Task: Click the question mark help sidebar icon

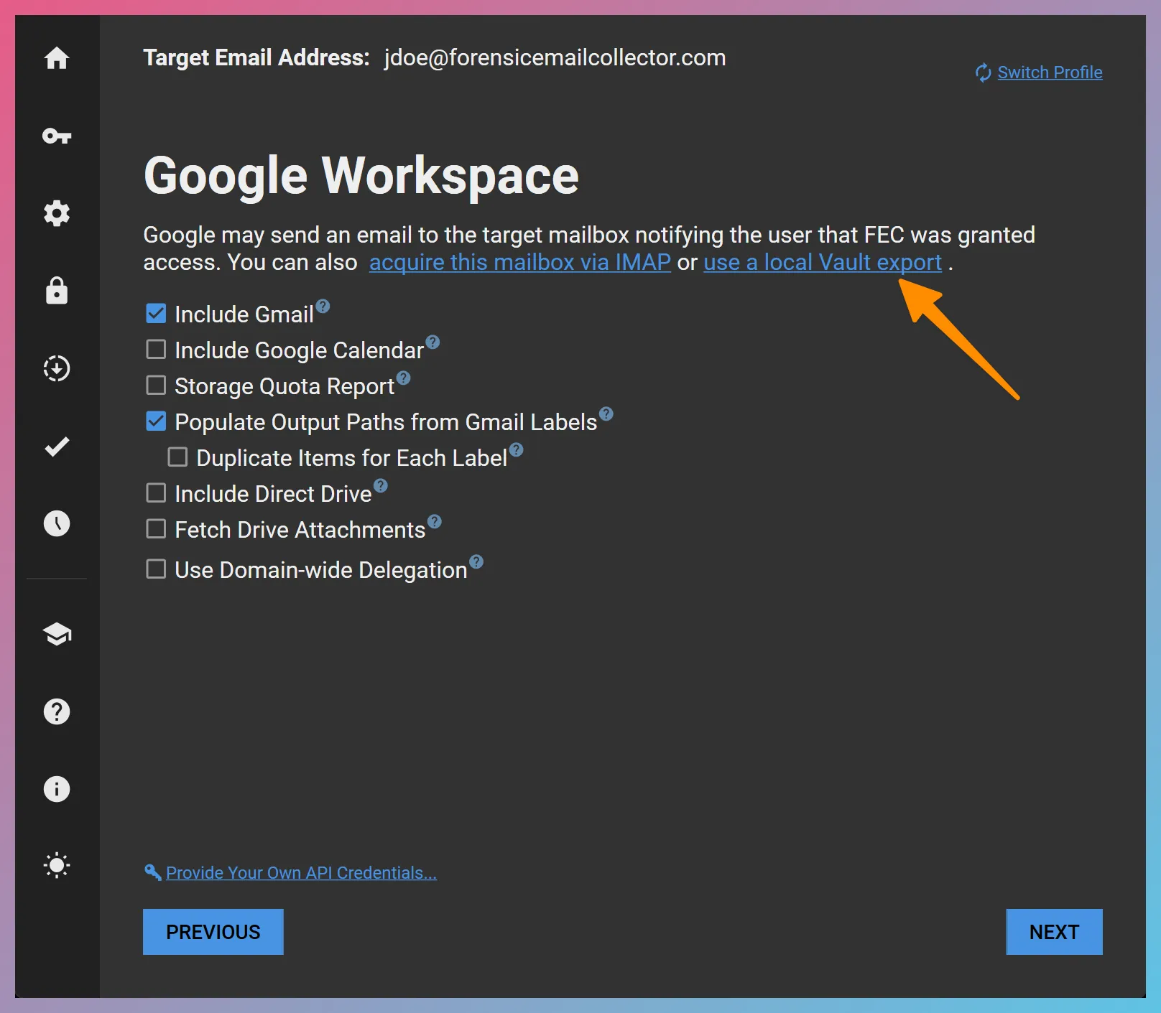Action: pos(57,711)
